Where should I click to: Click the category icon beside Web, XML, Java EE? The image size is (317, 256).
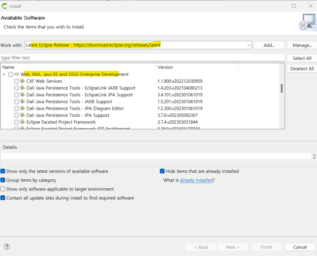click(x=17, y=74)
